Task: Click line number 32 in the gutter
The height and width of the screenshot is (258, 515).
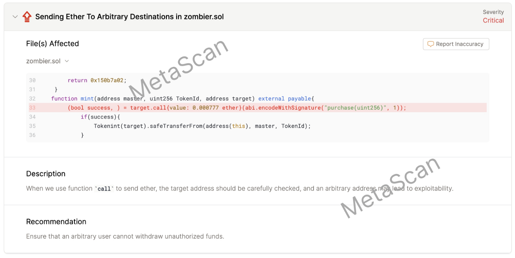Action: pos(32,99)
